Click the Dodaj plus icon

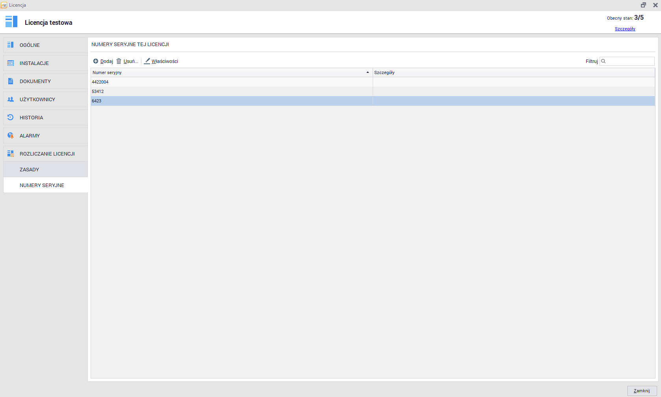tap(96, 61)
